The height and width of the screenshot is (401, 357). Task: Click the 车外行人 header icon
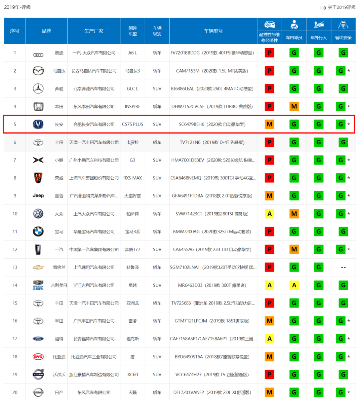319,25
